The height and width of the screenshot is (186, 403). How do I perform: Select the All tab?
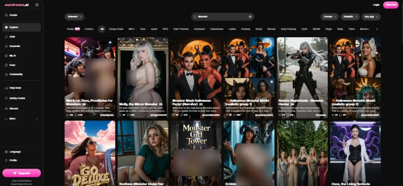point(102,29)
